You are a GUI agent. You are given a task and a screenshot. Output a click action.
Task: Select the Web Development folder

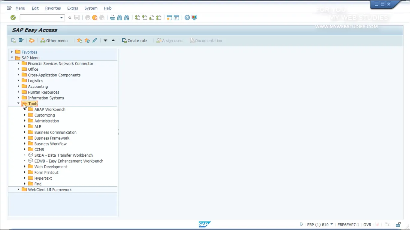click(51, 167)
